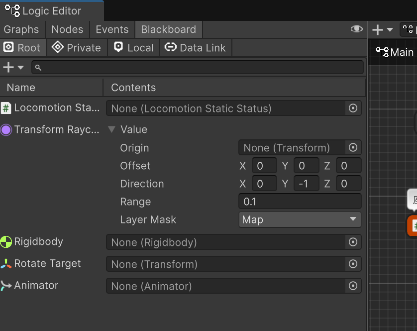Click the Rigidbody variable icon
Image resolution: width=417 pixels, height=331 pixels.
(6, 242)
